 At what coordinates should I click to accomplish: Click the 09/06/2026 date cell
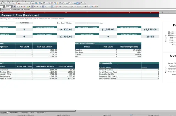(x=24, y=23)
